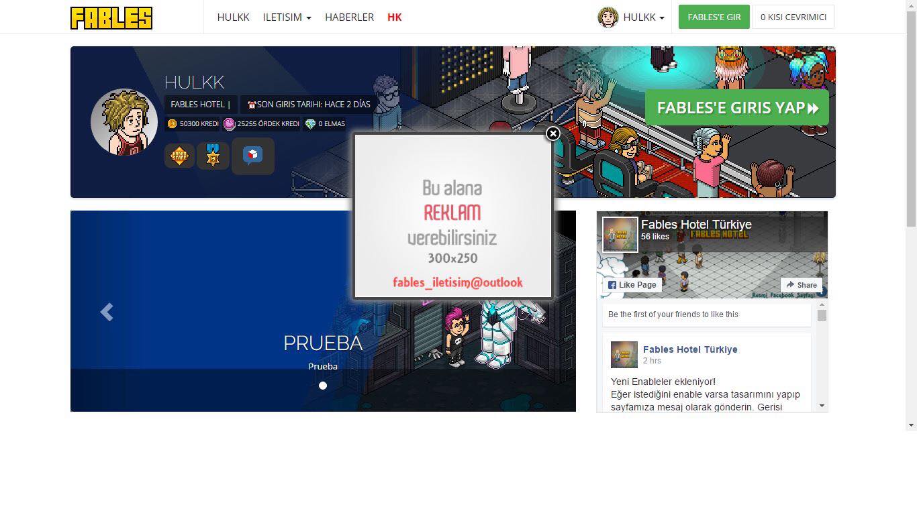Click the HULKK avatar in navbar
Viewport: 917px width, 515px height.
pos(608,17)
